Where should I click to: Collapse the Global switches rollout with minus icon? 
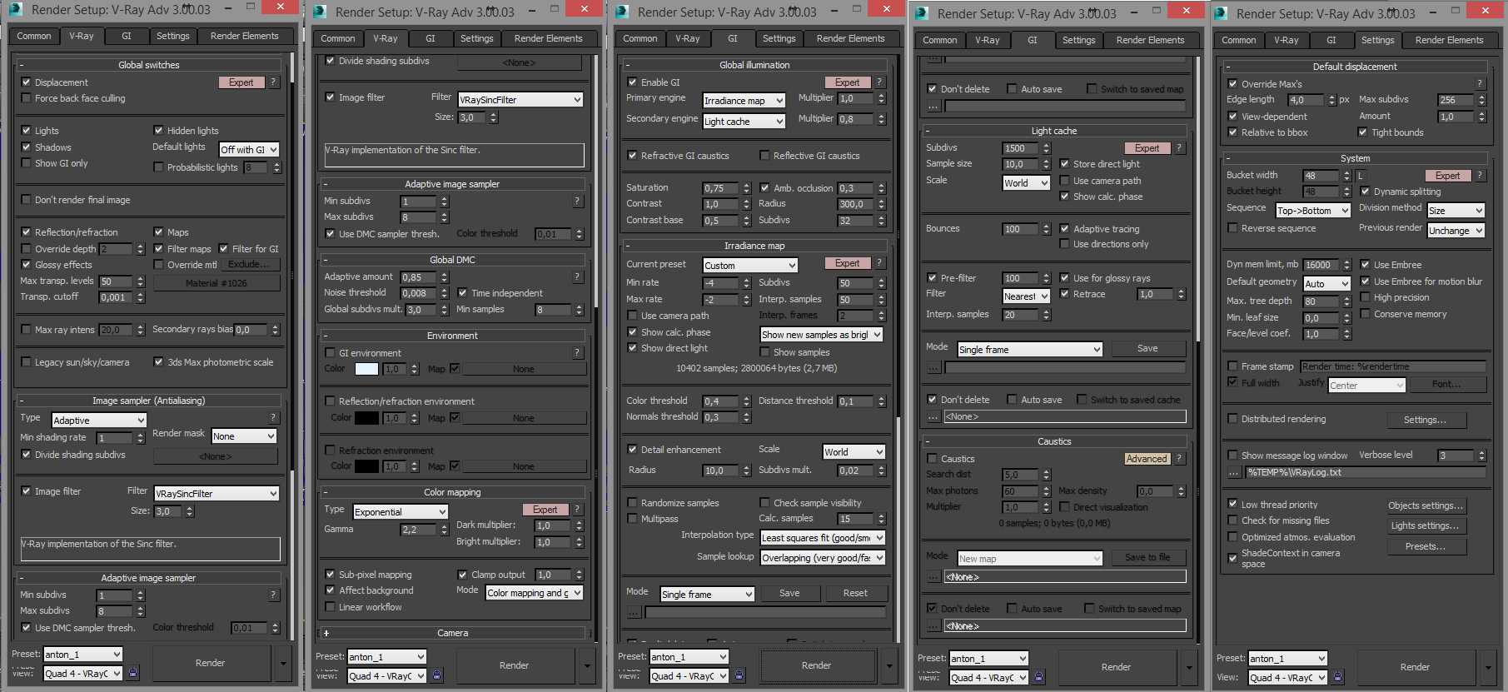21,65
